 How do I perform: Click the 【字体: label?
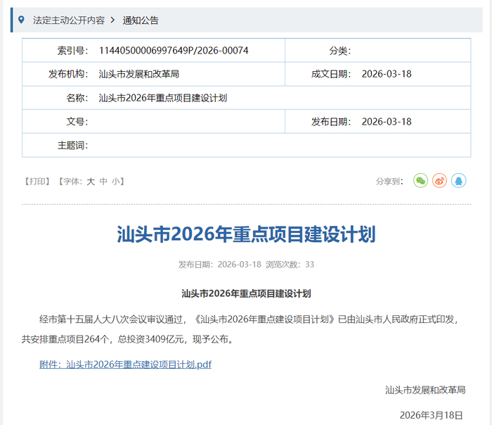[x=70, y=182]
